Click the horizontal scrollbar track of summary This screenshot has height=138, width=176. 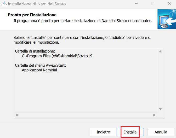click(x=85, y=115)
